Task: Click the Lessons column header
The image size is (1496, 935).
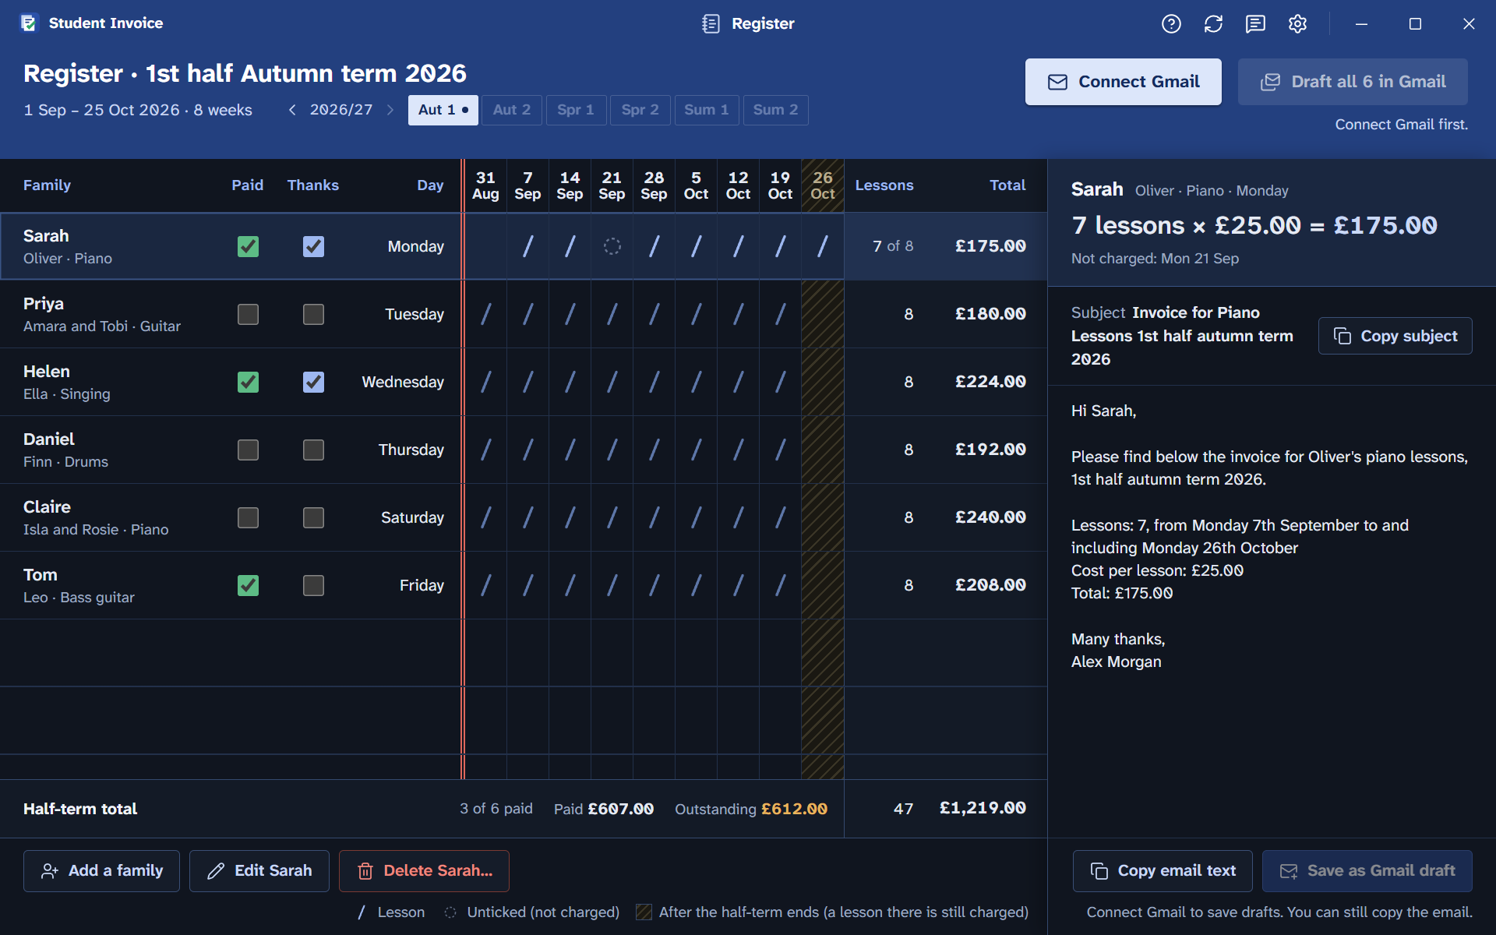Action: 884,185
